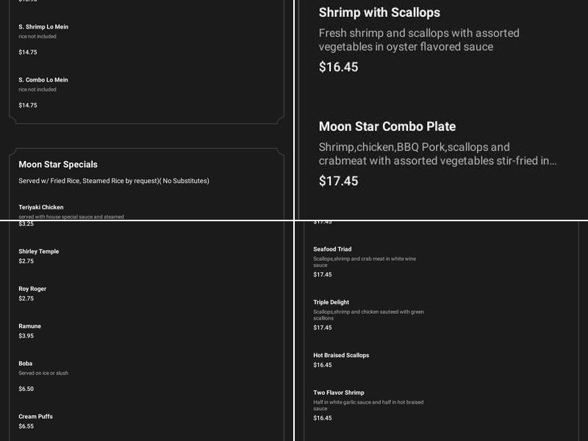
Task: Select the Boba drink item
Action: (26, 364)
